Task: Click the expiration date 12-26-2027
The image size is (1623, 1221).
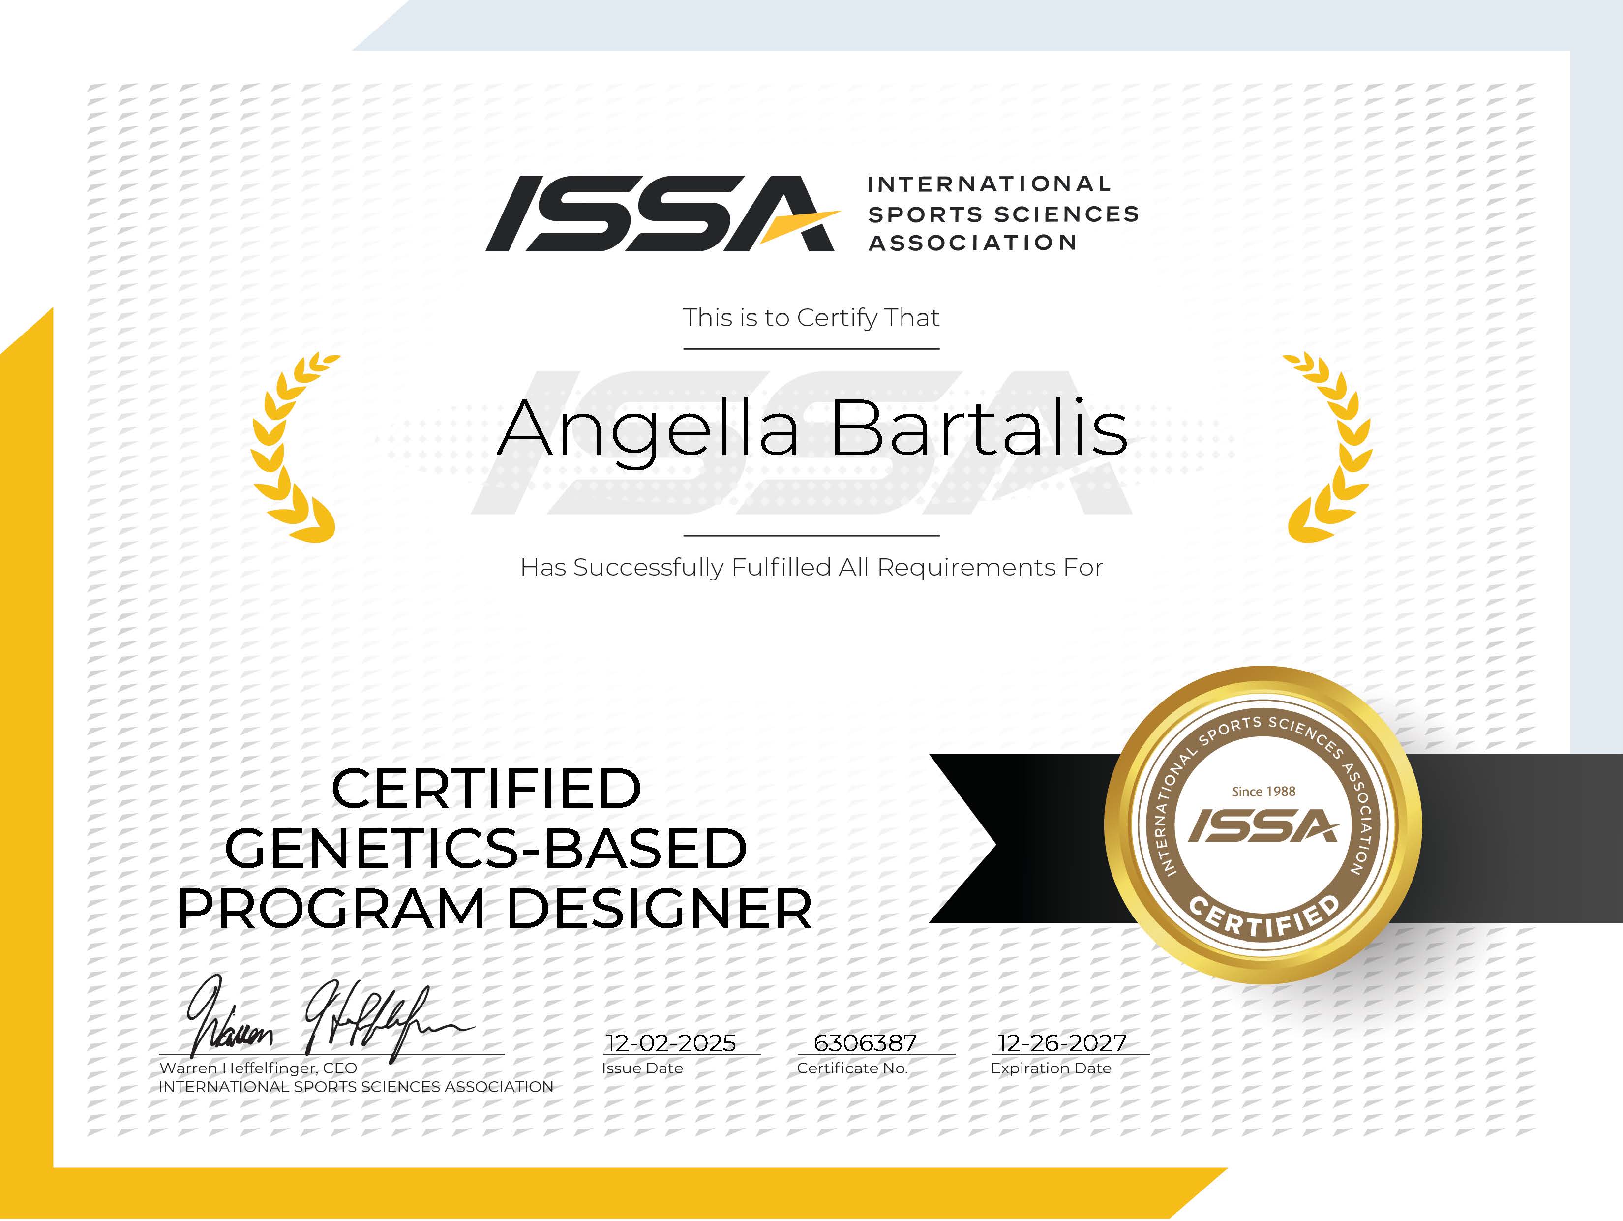Action: (1062, 1043)
